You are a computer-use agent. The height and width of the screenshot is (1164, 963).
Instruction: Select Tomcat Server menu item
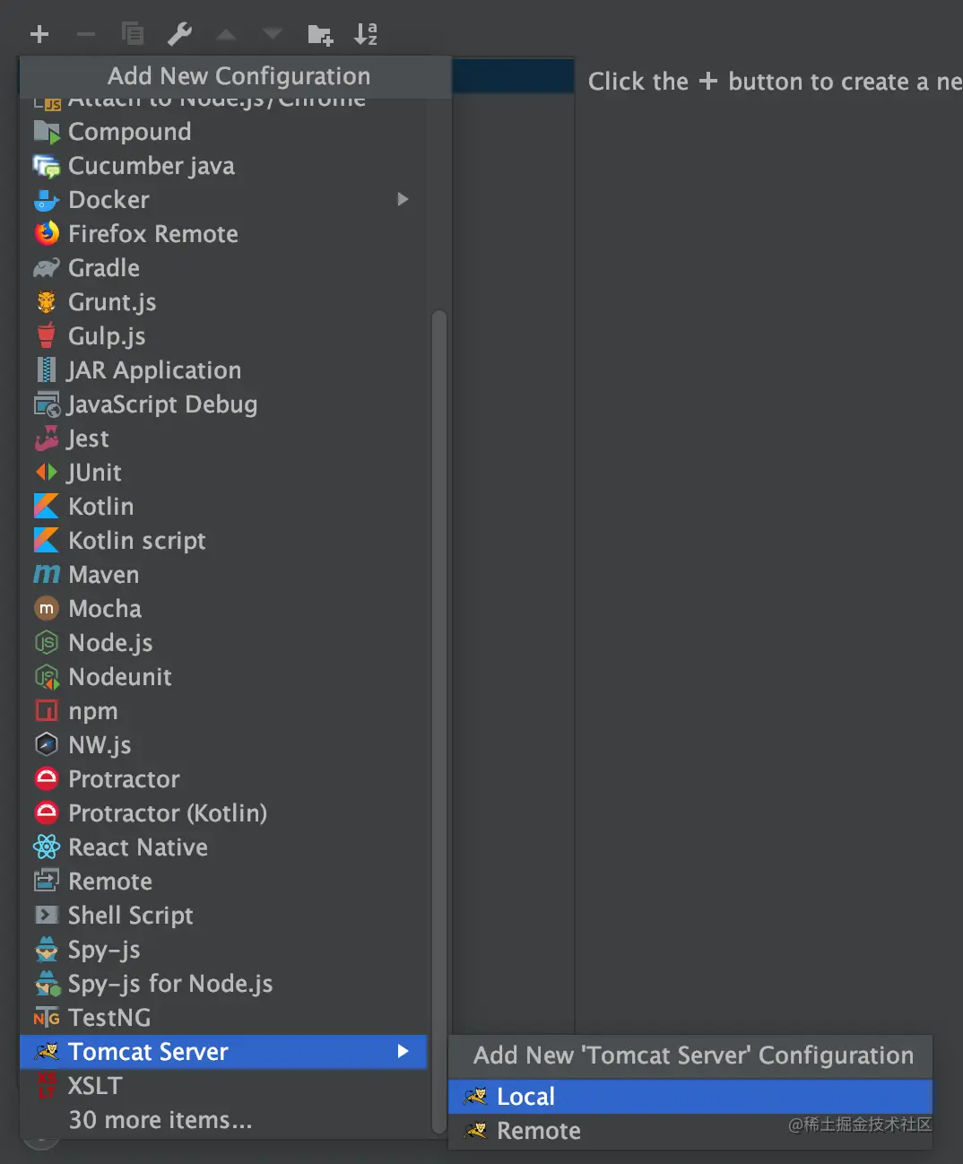coord(223,1052)
